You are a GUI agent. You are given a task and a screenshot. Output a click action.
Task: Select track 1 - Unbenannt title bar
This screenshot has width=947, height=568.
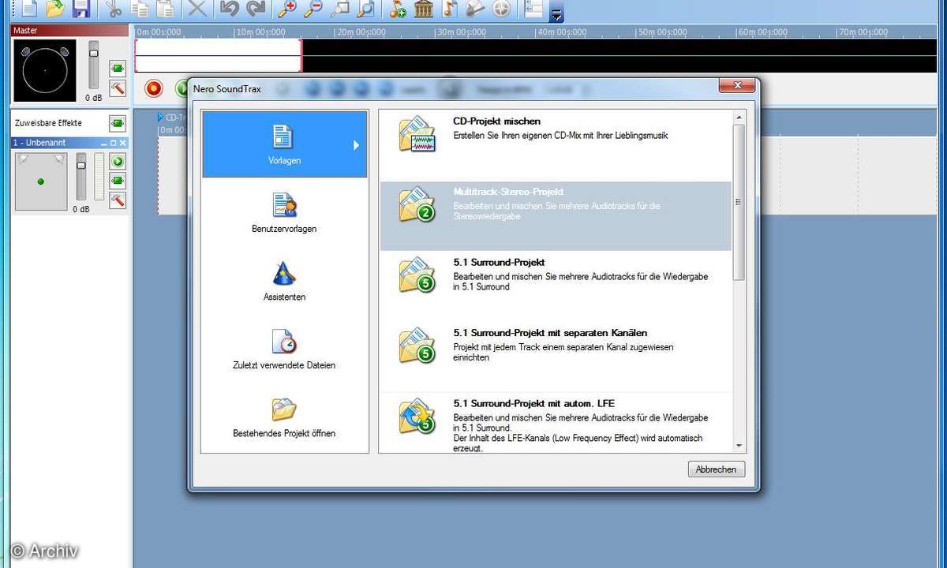pyautogui.click(x=69, y=143)
